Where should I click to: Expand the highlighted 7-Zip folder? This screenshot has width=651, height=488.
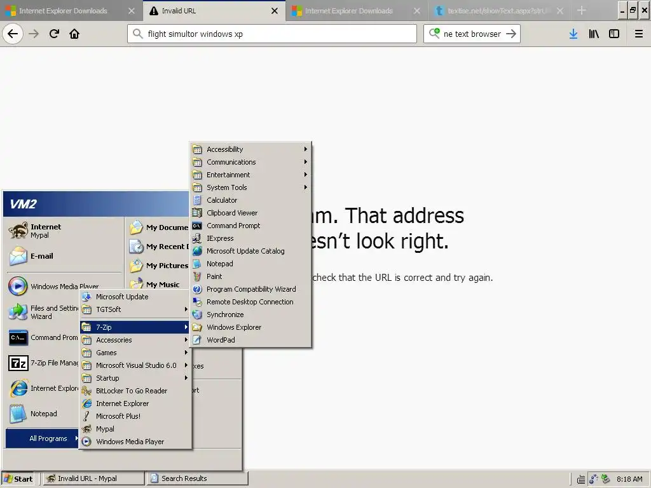135,327
